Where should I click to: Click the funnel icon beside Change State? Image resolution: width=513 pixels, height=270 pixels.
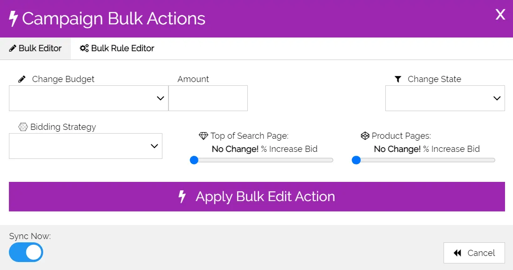click(398, 79)
